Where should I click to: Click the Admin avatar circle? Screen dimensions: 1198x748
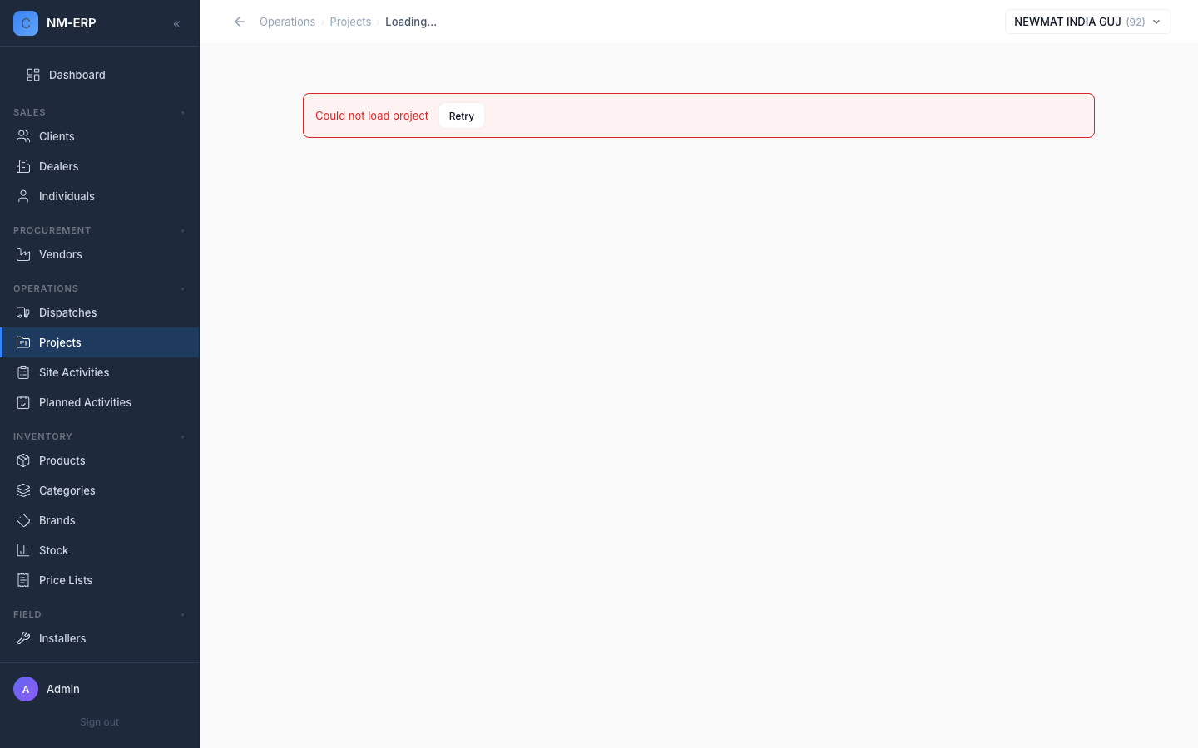[26, 689]
